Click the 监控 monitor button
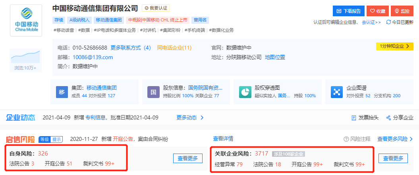Image resolution: width=419 pixels, height=175 pixels. (x=402, y=11)
